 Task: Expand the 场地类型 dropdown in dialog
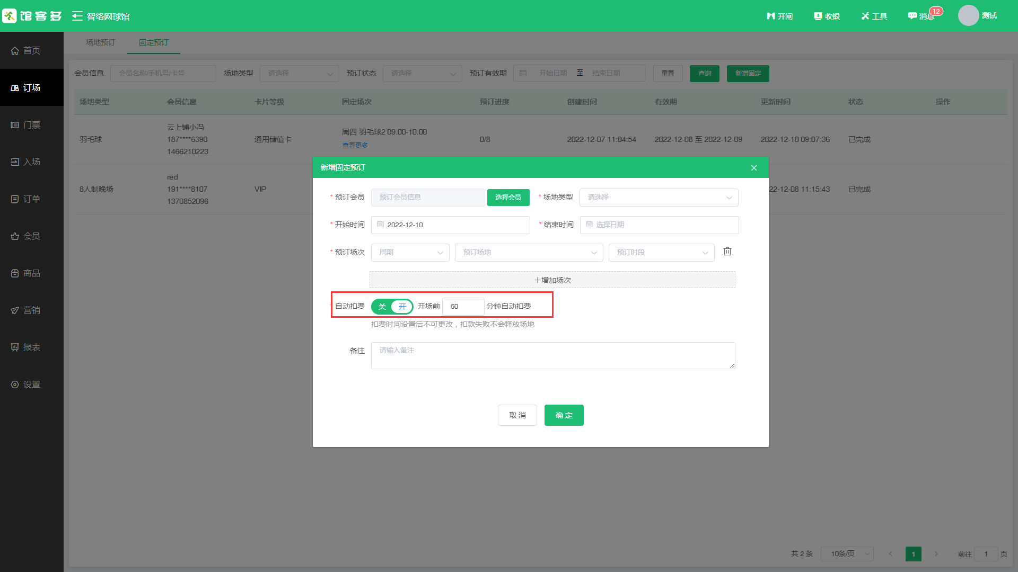(659, 198)
